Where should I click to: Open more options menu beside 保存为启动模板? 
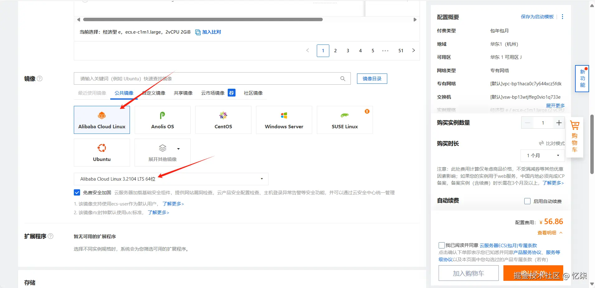click(x=562, y=17)
